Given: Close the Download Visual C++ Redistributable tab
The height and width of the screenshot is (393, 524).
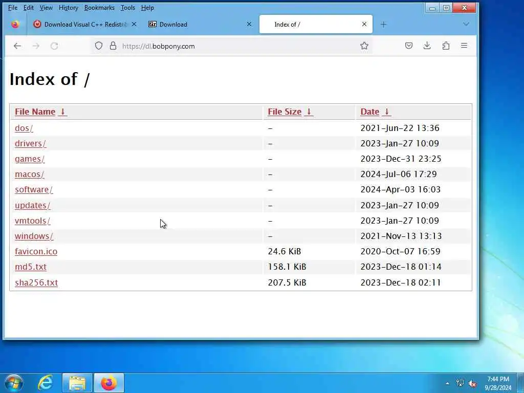Looking at the screenshot, I should [134, 24].
